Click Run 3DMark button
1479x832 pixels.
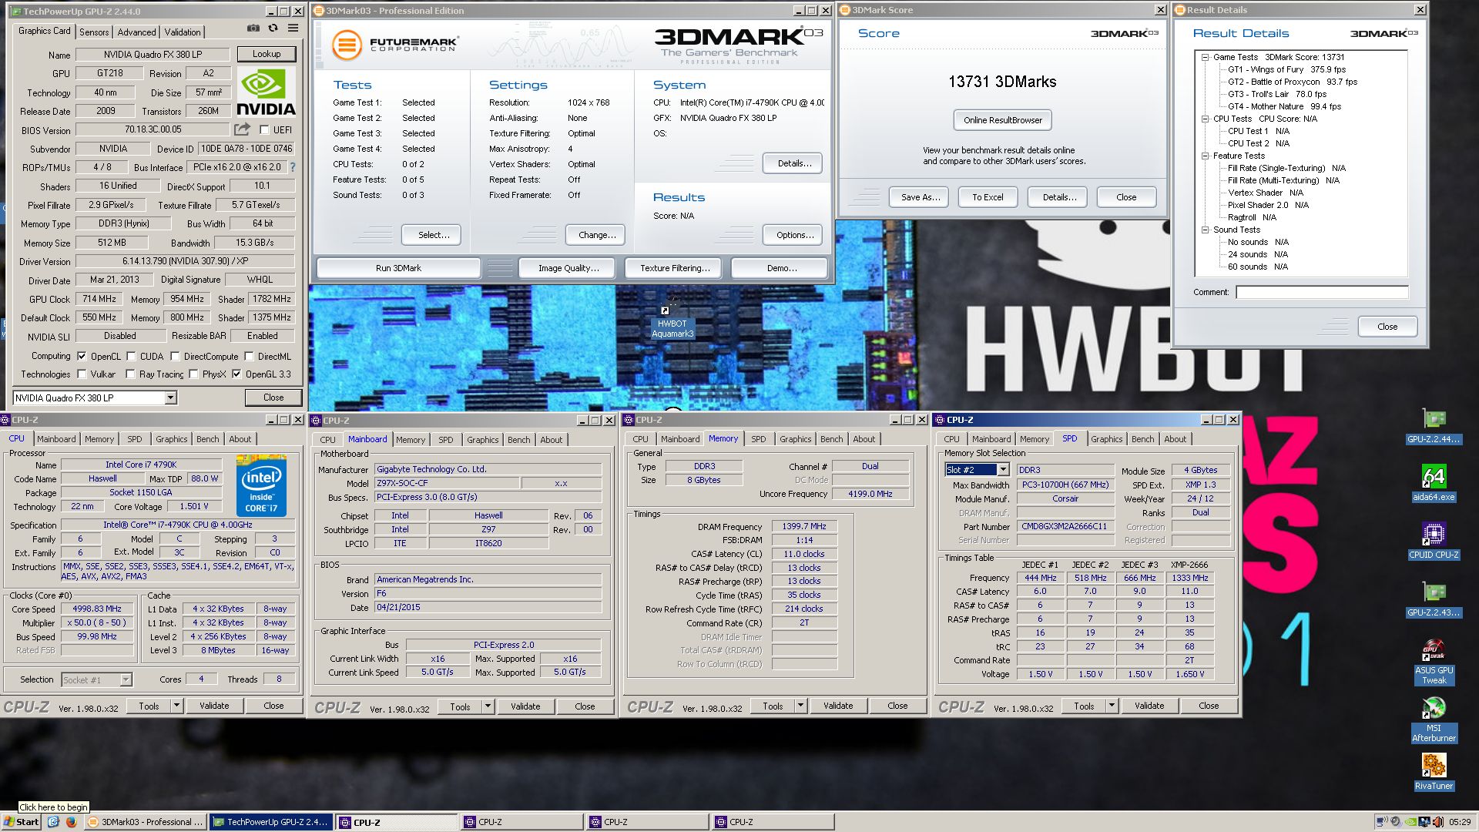pyautogui.click(x=398, y=268)
